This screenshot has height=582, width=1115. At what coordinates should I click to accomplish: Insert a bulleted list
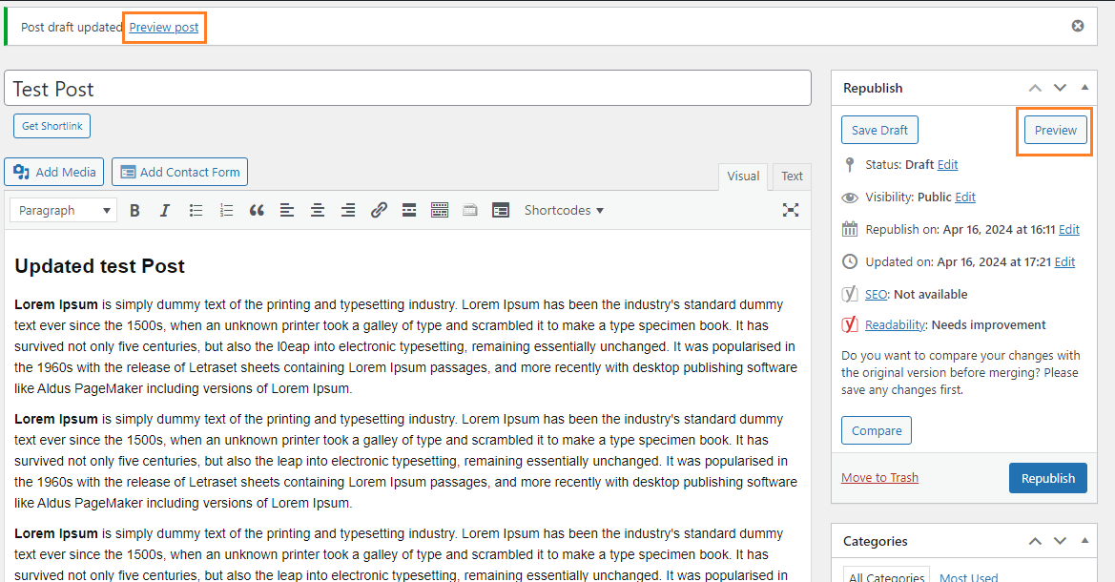196,211
